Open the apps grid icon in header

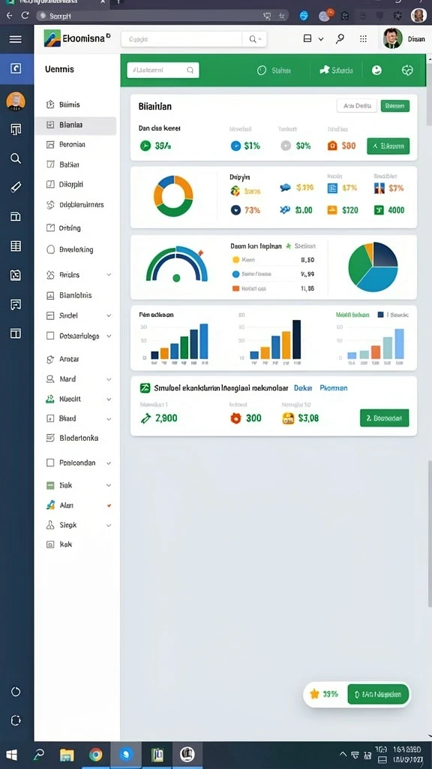[363, 39]
